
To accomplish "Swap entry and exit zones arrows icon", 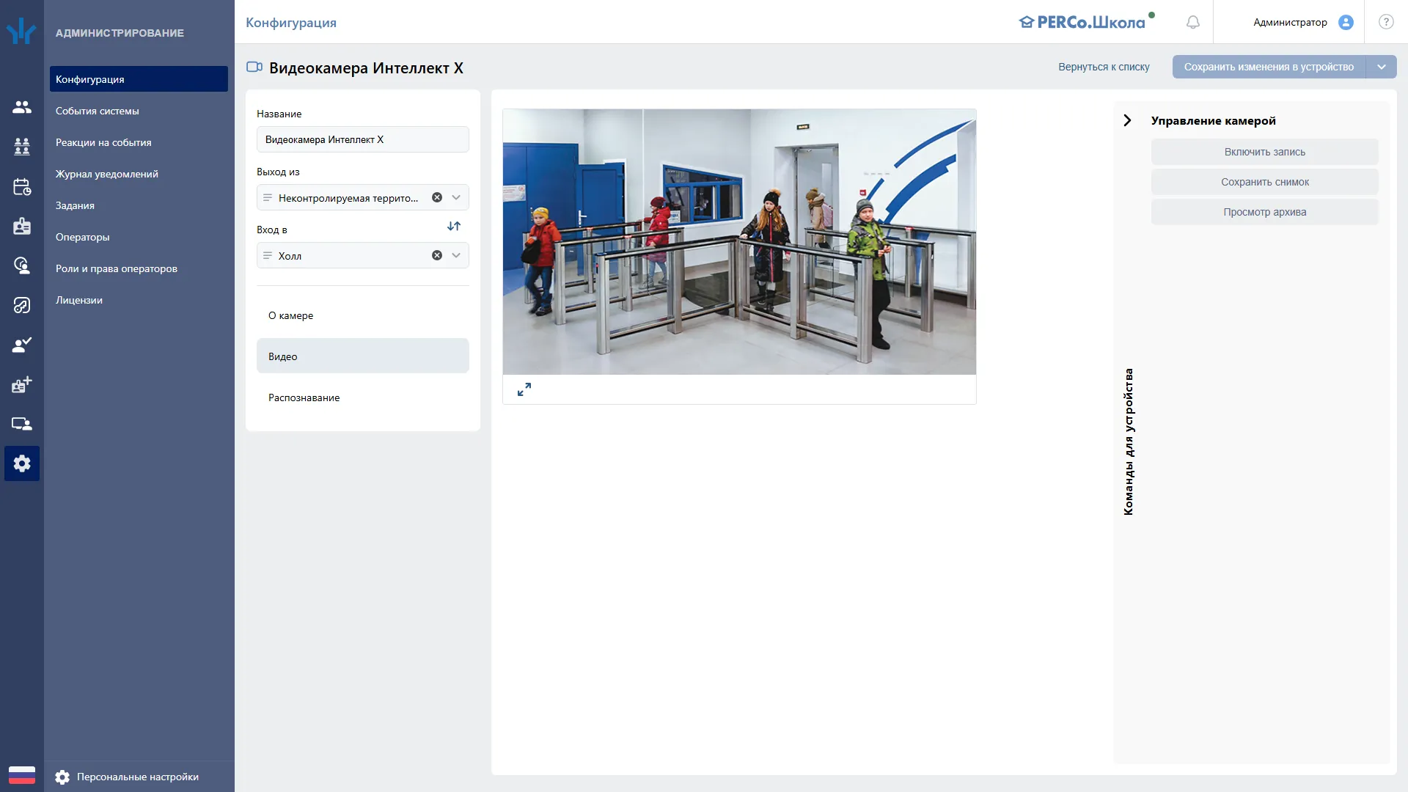I will [x=454, y=227].
